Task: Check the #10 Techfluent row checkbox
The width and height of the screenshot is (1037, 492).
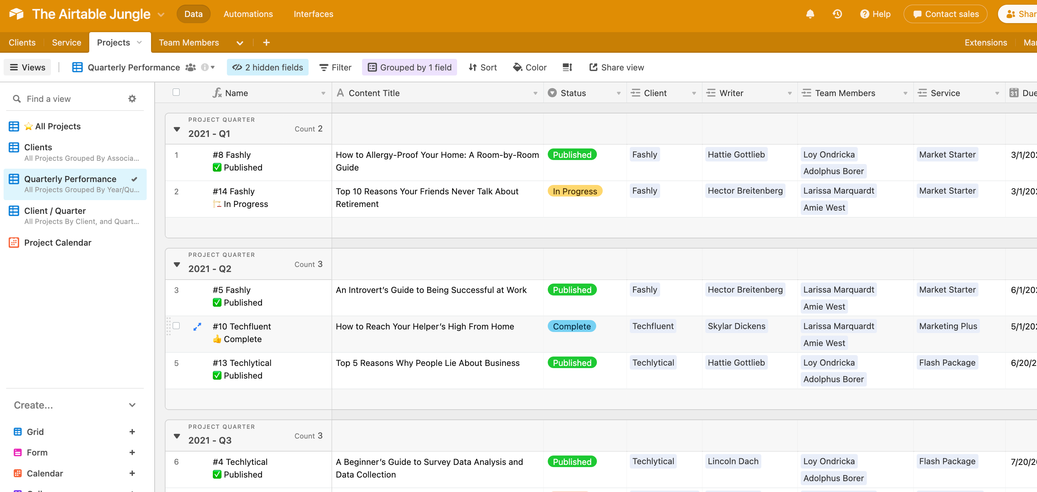Action: 176,326
